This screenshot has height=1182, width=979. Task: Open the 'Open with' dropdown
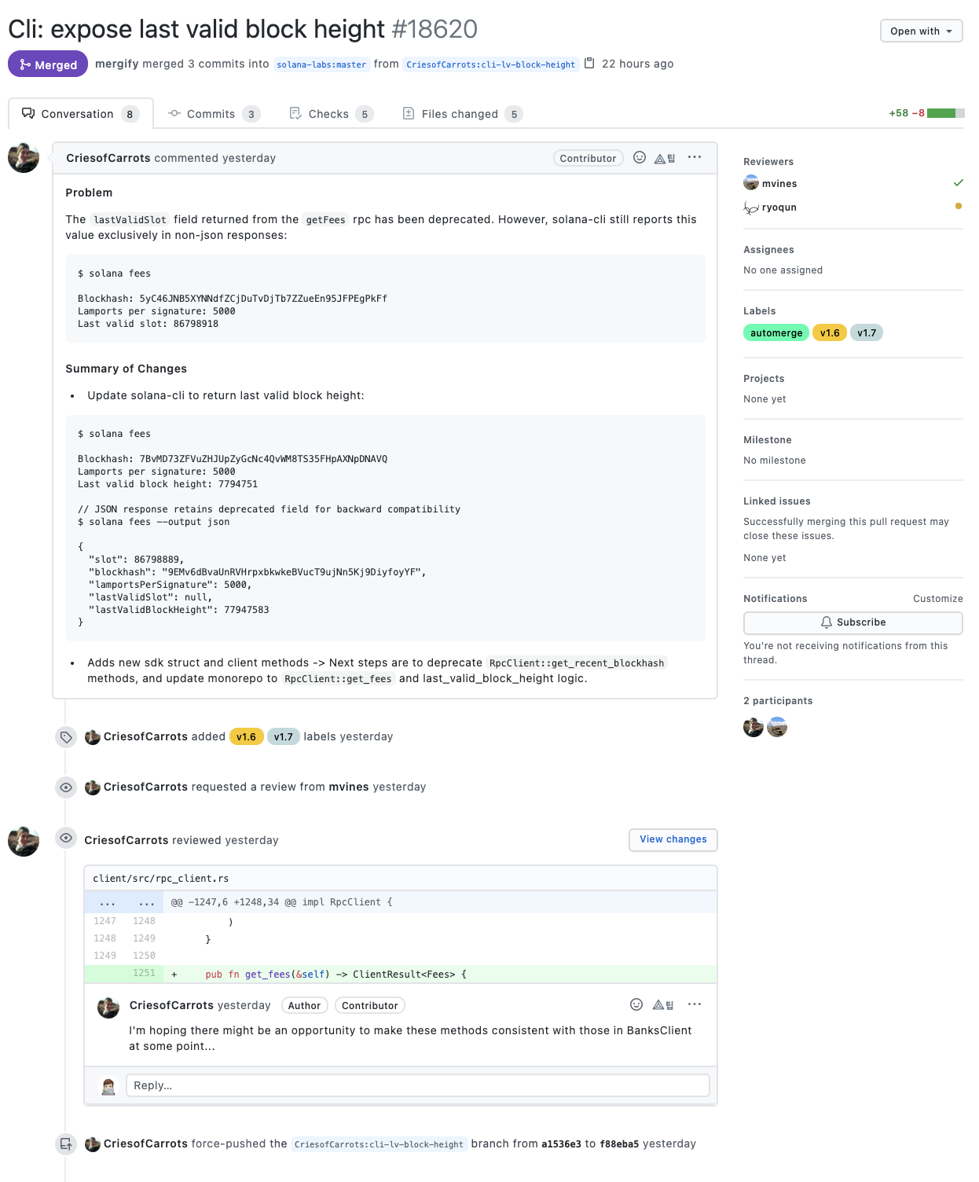(921, 31)
